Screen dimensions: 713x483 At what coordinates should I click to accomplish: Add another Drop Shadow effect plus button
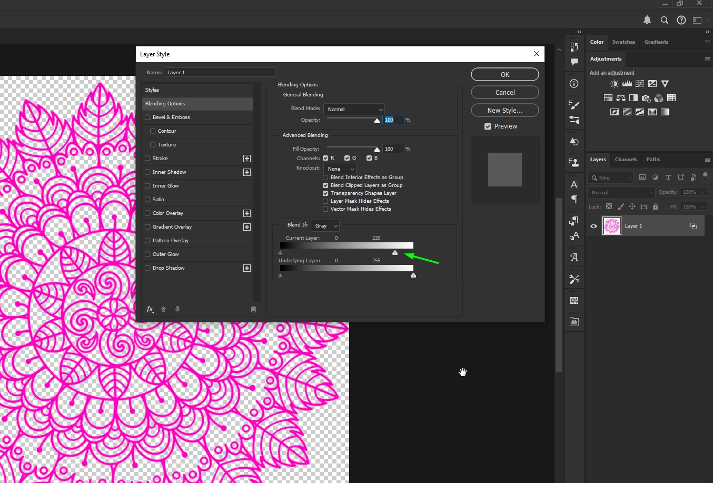point(246,268)
